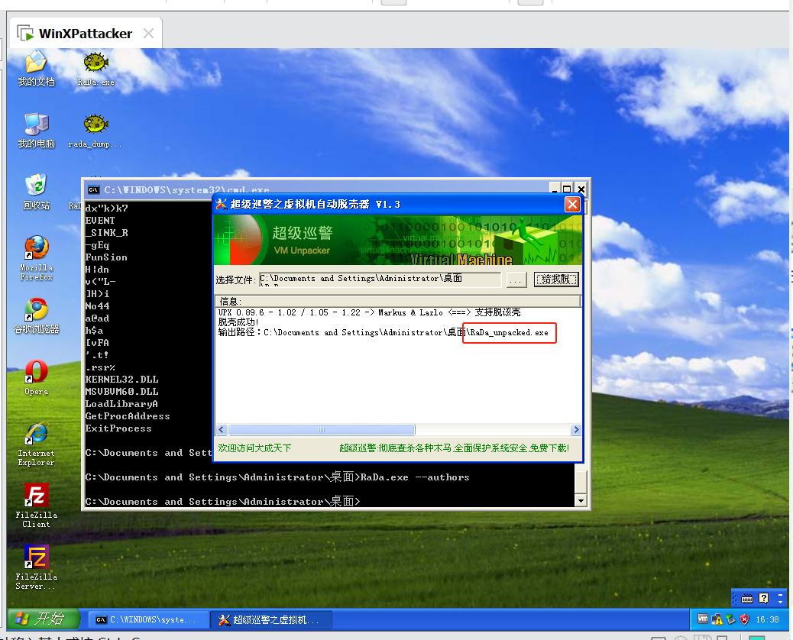The height and width of the screenshot is (640, 793).
Task: Close the 超级巡警 unpacker window
Action: (x=572, y=204)
